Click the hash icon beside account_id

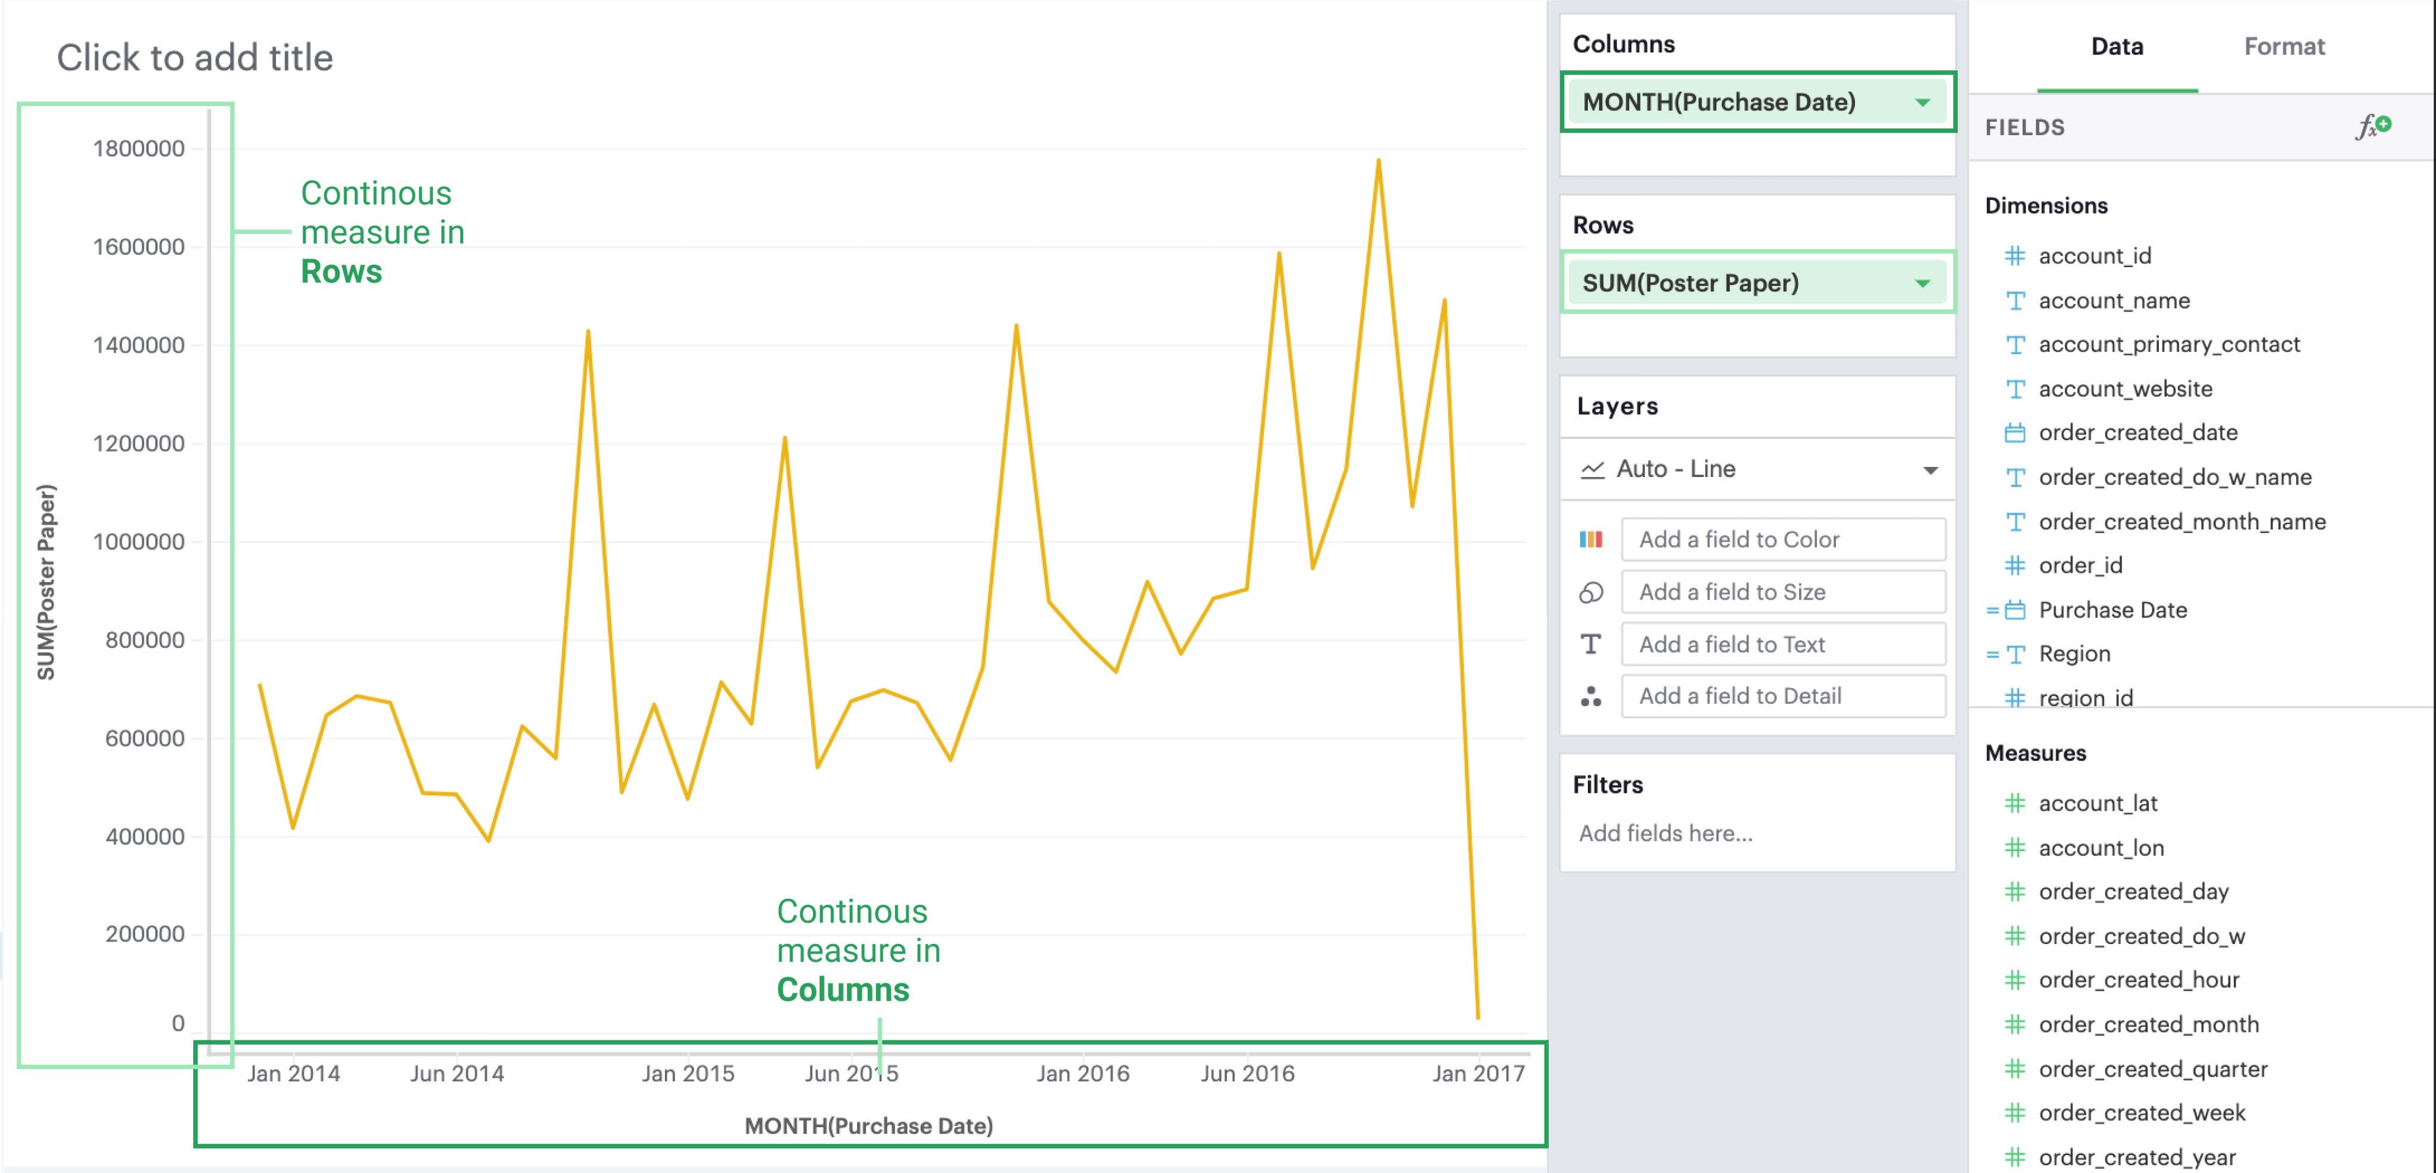(x=2015, y=255)
